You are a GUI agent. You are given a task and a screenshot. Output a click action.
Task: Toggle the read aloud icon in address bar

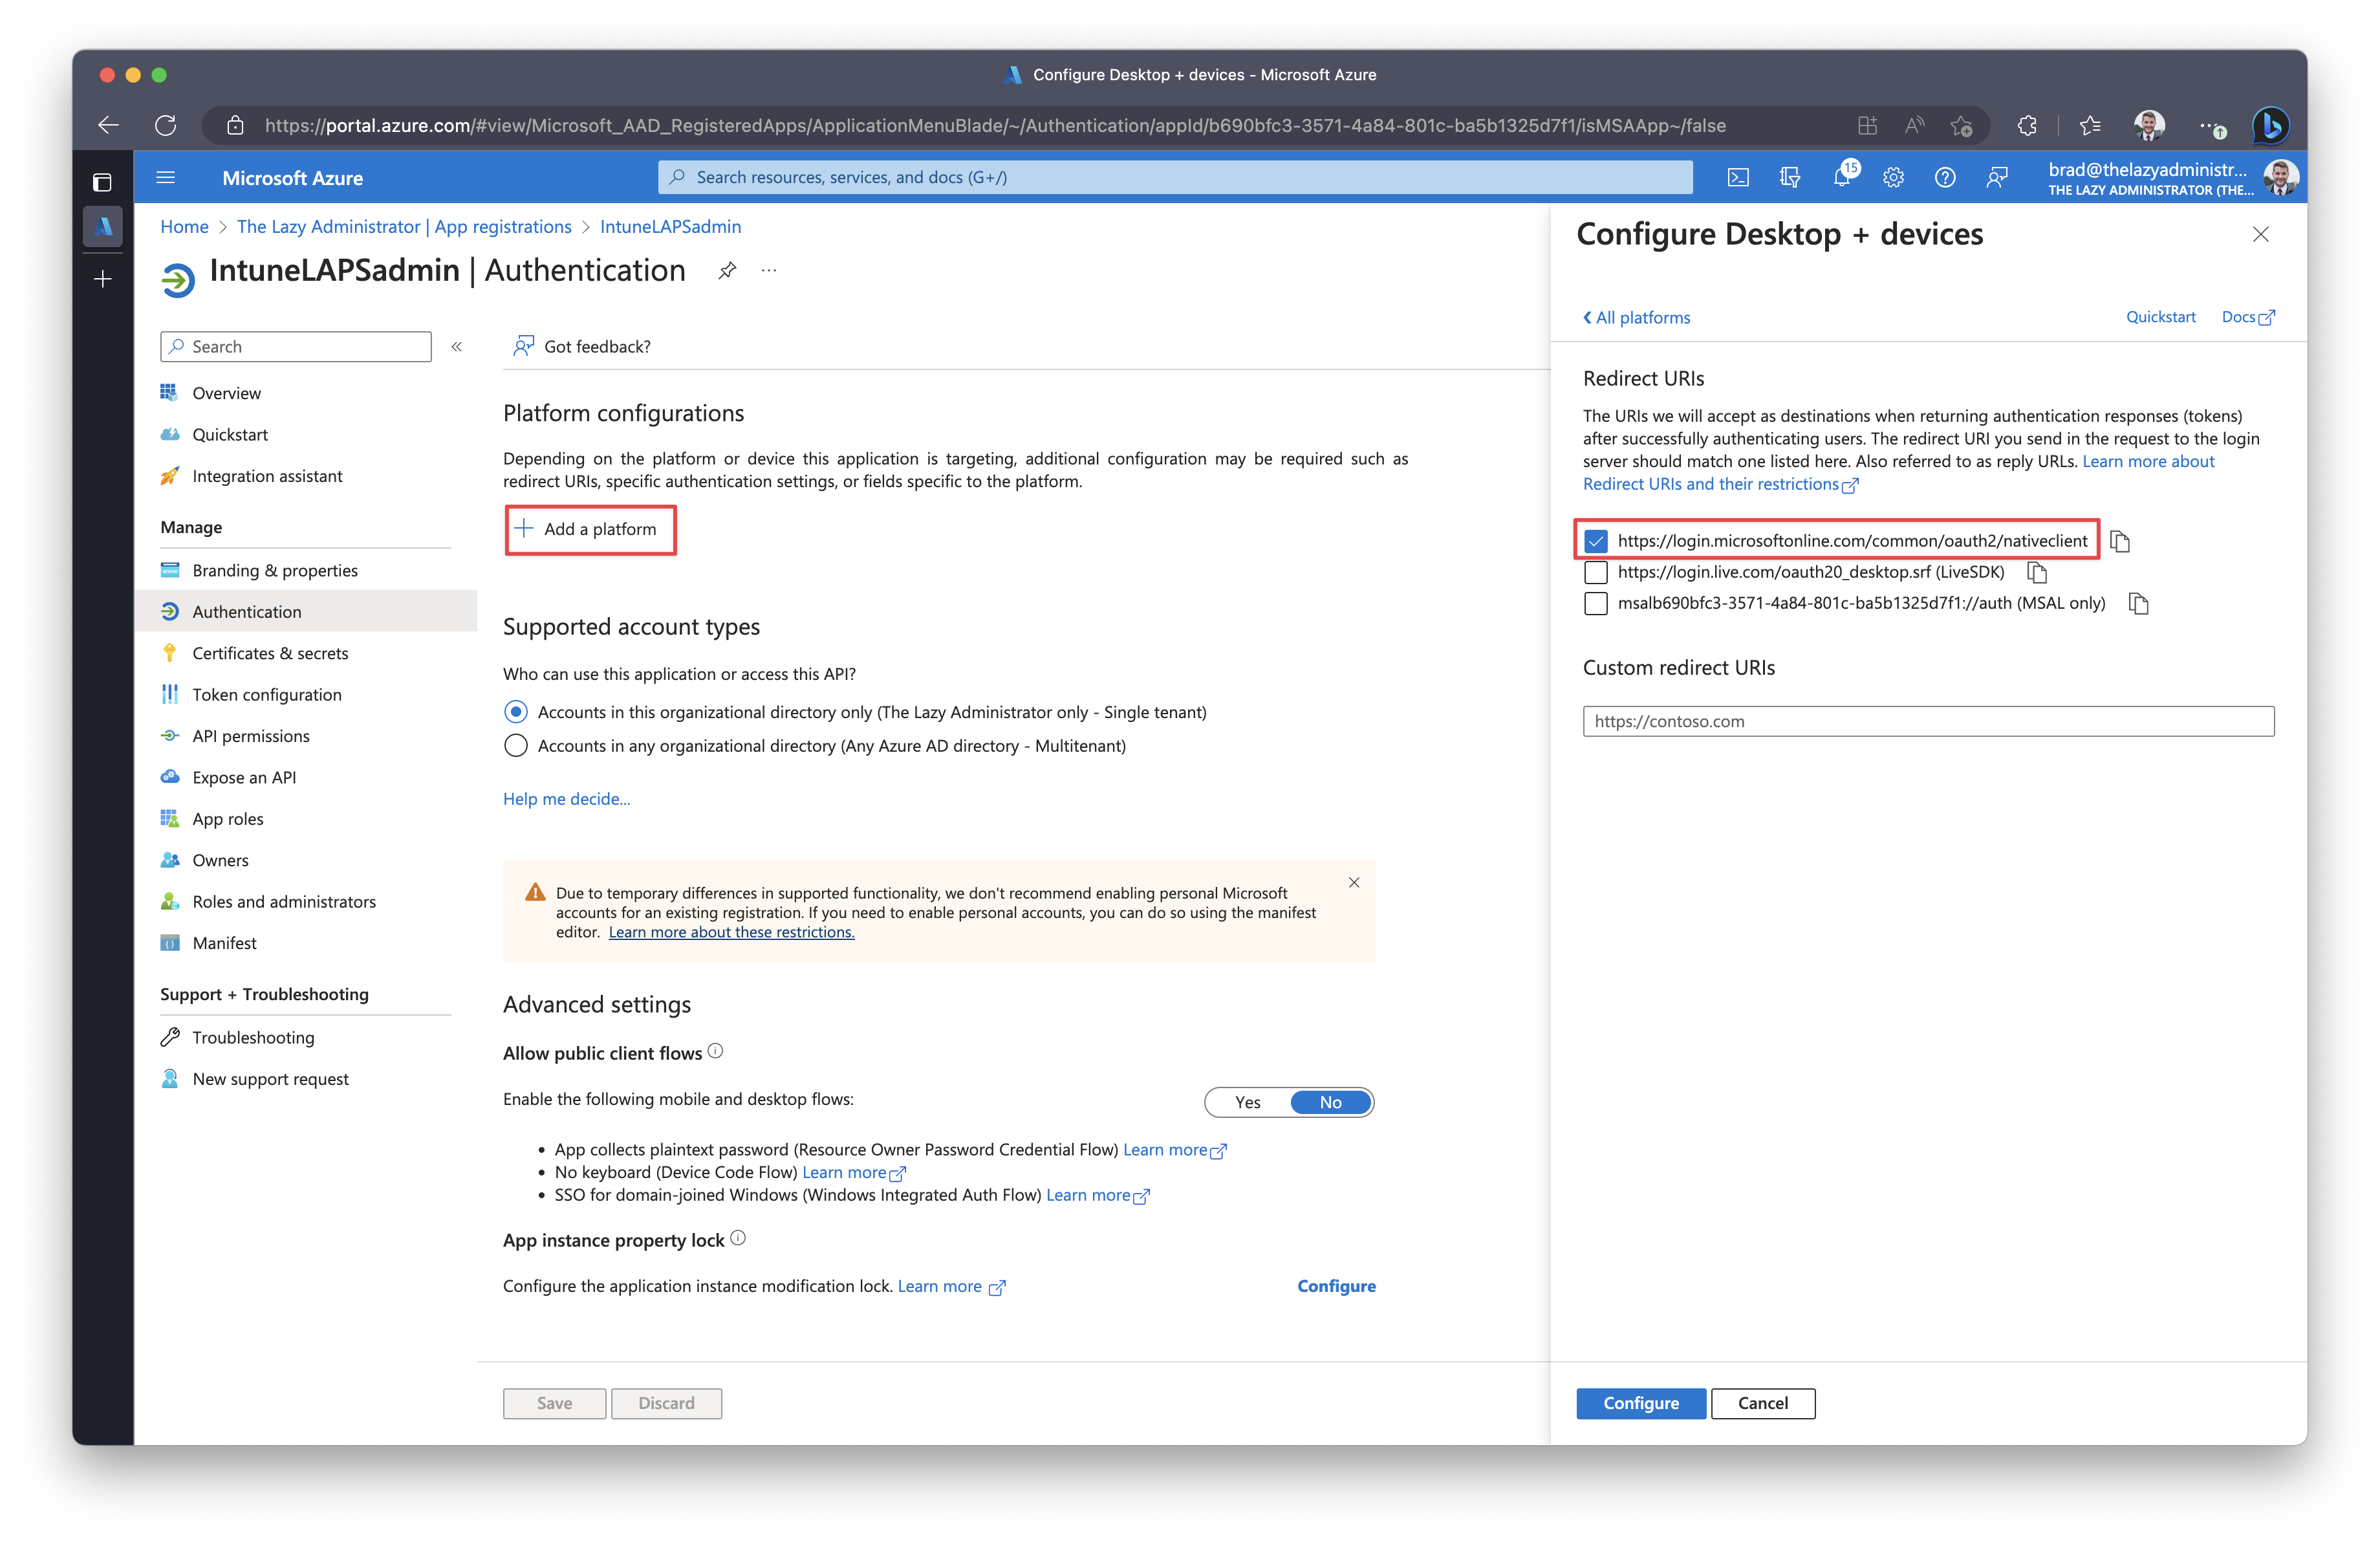tap(1914, 125)
